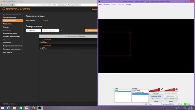
Task: Click the language indicator 'РУС' in the tray
Action: click(185, 108)
